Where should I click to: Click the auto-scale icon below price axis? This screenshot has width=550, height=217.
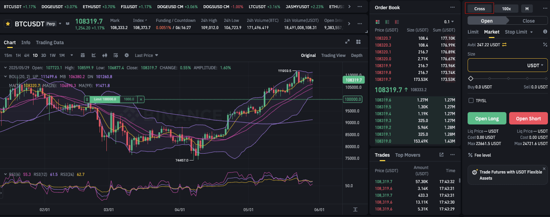coord(355,209)
